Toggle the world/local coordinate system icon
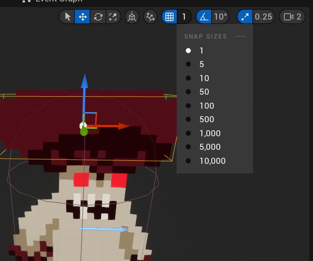Viewport: 313px width, 261px height. pyautogui.click(x=132, y=17)
